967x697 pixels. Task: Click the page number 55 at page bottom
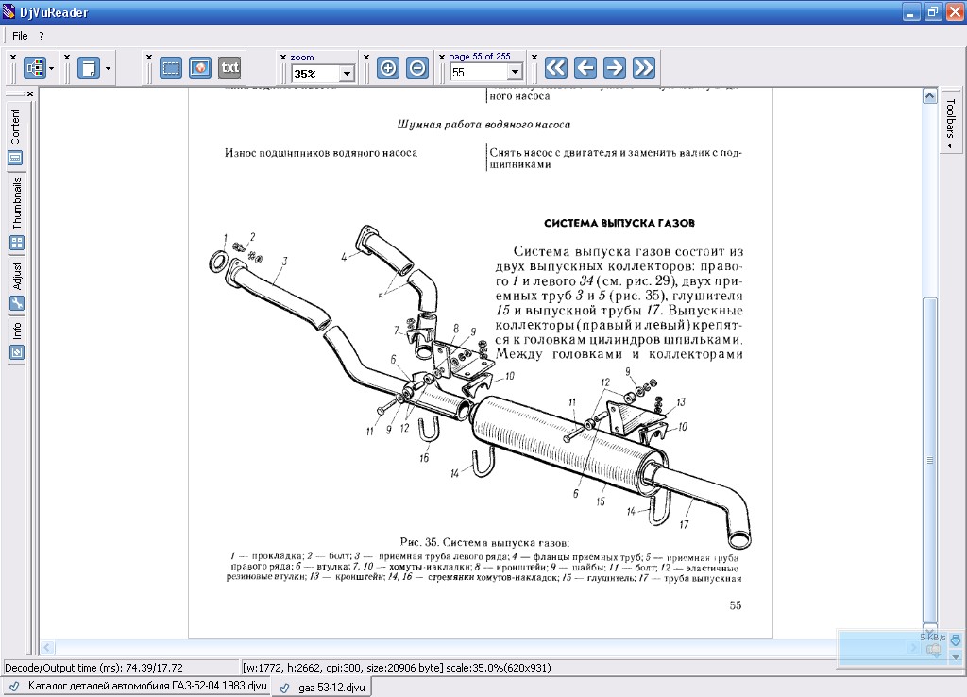pos(735,605)
